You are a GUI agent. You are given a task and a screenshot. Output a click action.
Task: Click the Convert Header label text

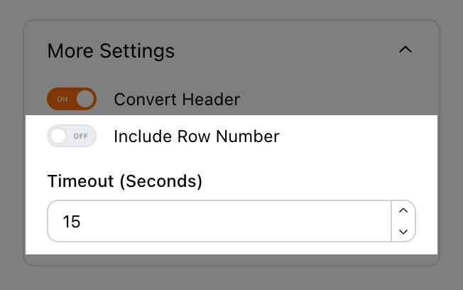(x=177, y=100)
